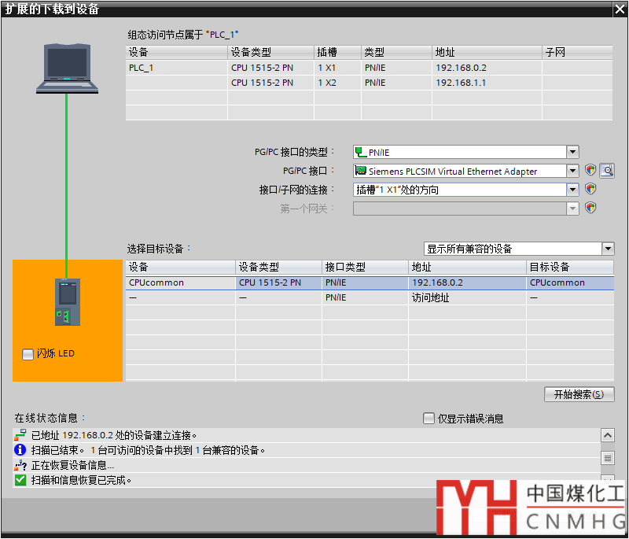Click the subnet column header
Image resolution: width=629 pixels, height=539 pixels.
(577, 52)
